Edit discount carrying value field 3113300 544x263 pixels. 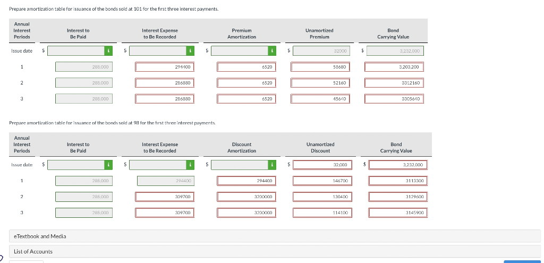click(x=398, y=181)
